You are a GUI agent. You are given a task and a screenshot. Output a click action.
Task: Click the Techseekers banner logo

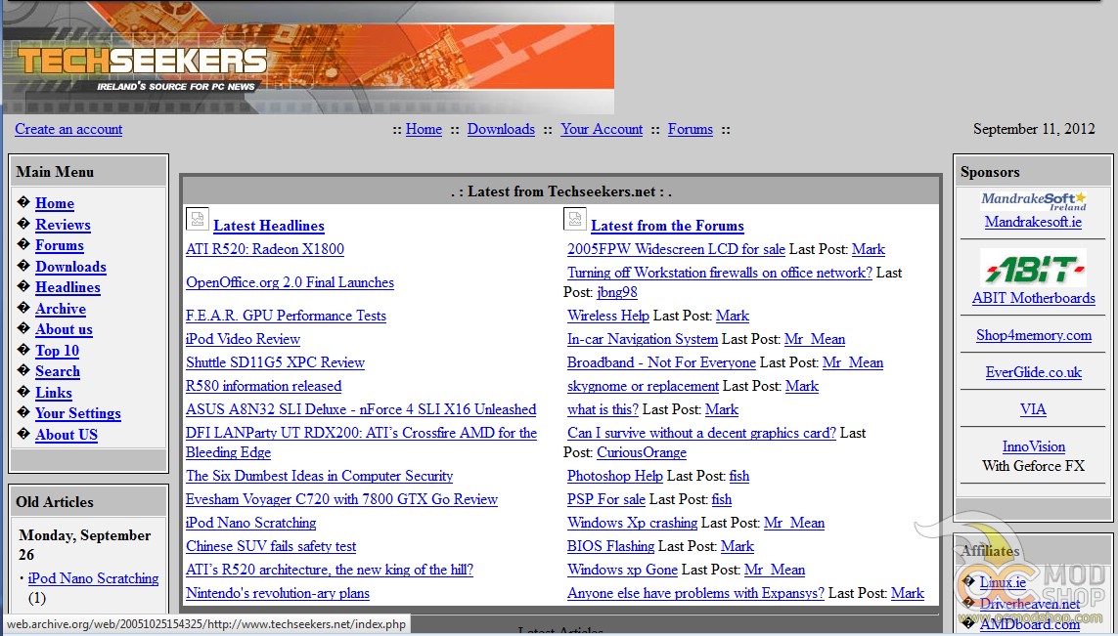pyautogui.click(x=308, y=57)
